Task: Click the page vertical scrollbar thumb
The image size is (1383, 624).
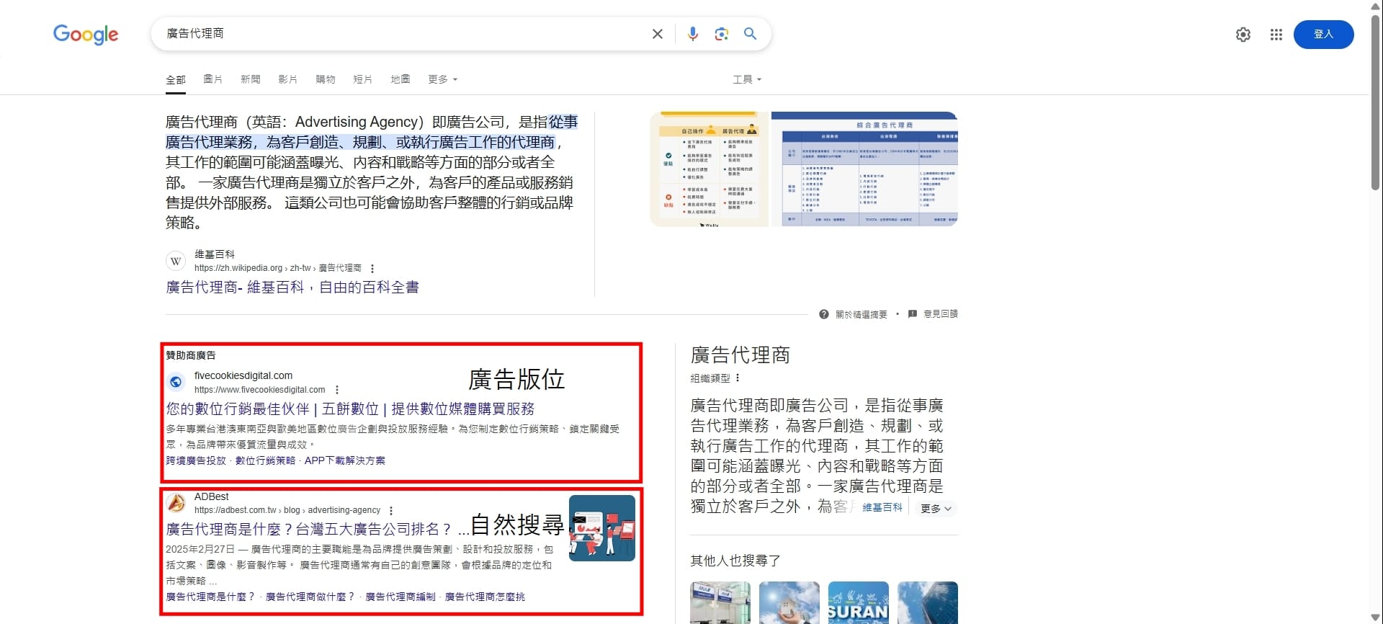Action: click(1376, 101)
